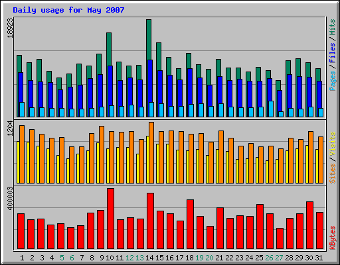Viewport: 340px width, 265px height.
Task: Select green weekend day label 26
Action: click(x=269, y=258)
